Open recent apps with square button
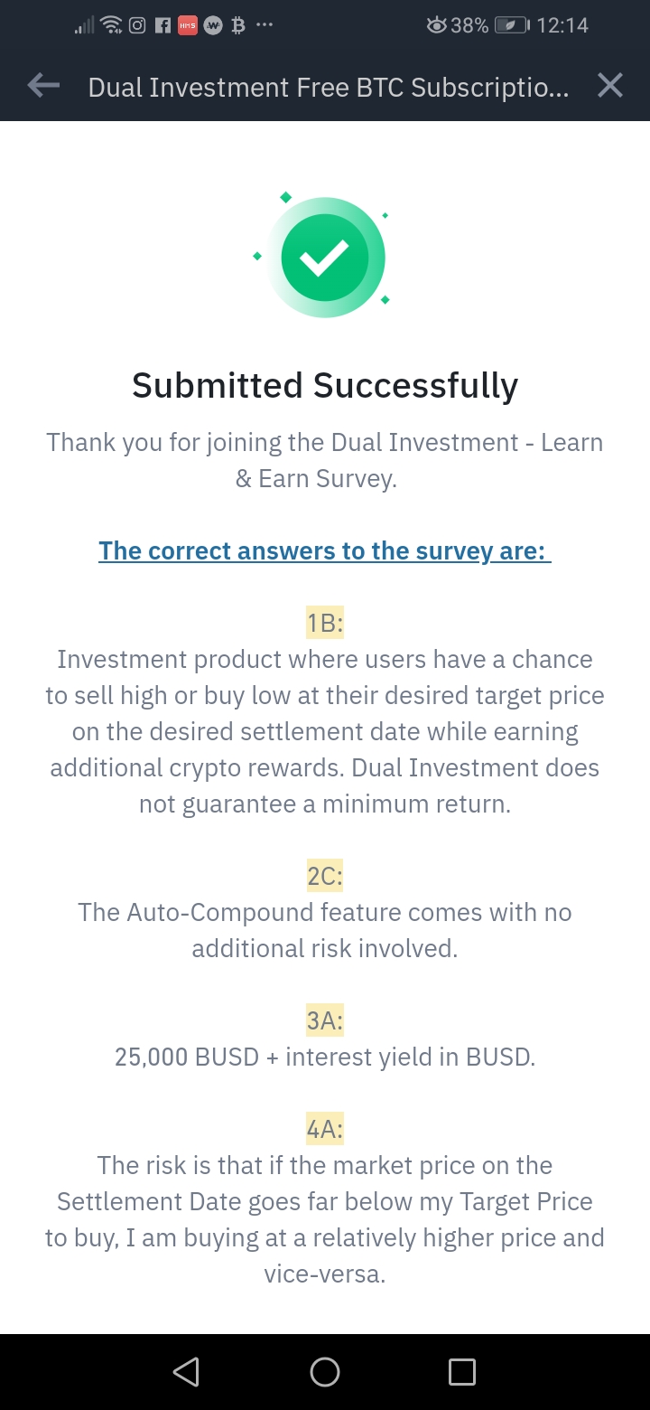This screenshot has height=1410, width=650. coord(462,1372)
